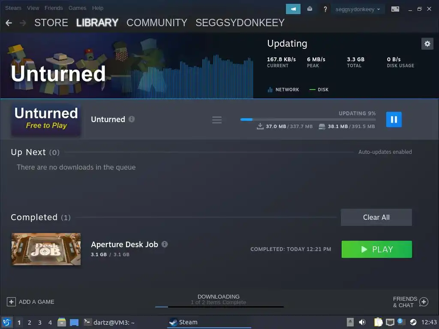
Task: Expand the seggsydonkeey account dropdown
Action: click(358, 9)
